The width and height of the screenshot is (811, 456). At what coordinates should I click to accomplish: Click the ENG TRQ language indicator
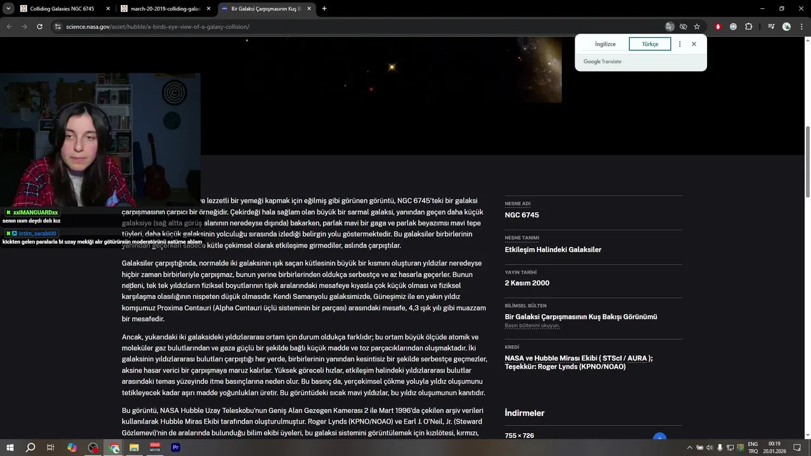pyautogui.click(x=753, y=448)
